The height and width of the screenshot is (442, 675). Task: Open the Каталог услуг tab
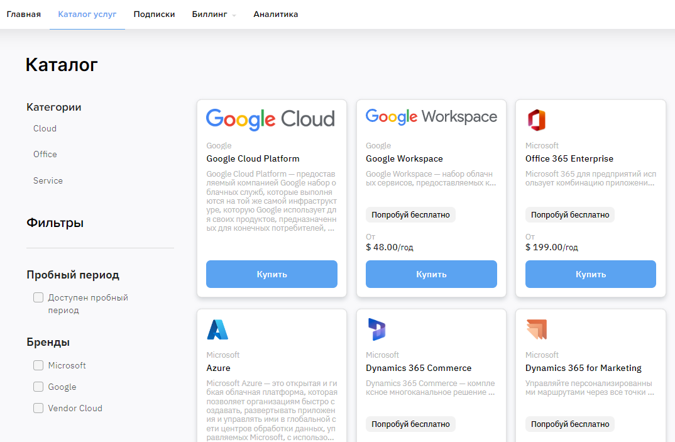pyautogui.click(x=87, y=14)
